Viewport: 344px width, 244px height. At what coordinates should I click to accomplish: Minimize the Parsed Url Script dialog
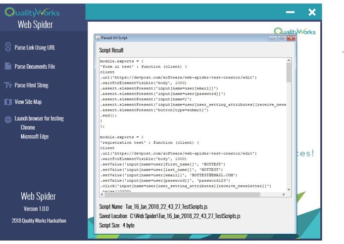(273, 39)
